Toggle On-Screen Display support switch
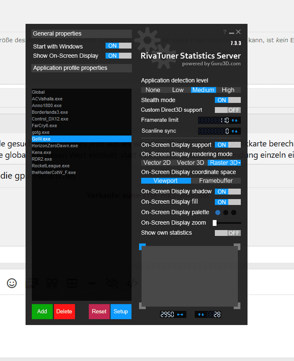This screenshot has height=361, width=294. [x=228, y=145]
